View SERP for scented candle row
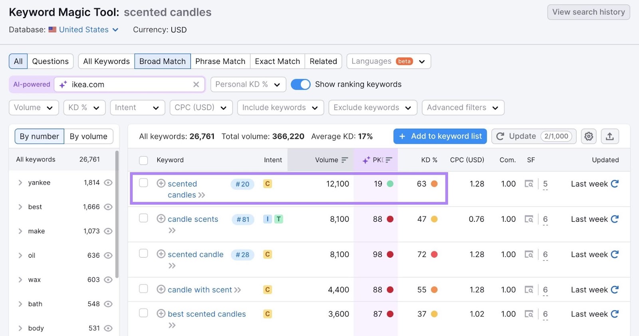Viewport: 639px width, 336px height. click(x=529, y=254)
